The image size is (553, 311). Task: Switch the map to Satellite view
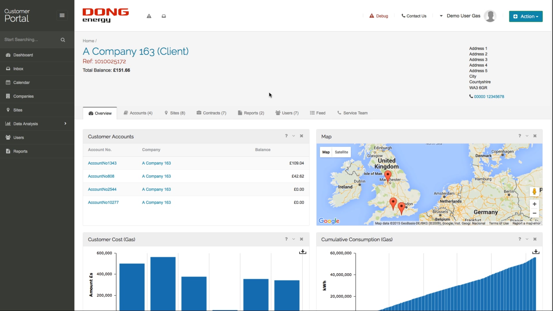point(342,152)
